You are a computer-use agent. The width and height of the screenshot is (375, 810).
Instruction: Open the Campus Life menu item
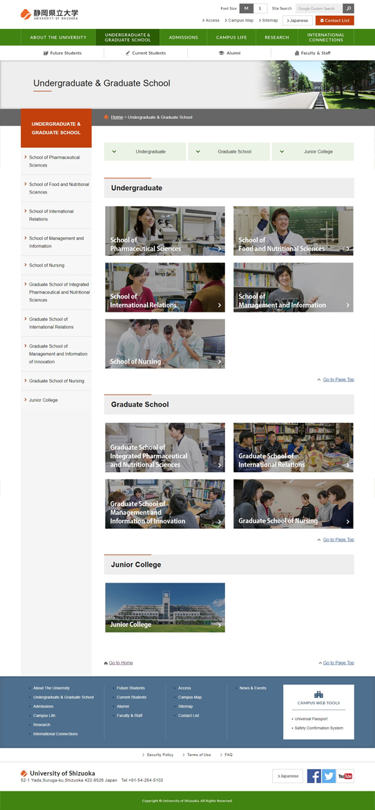(x=231, y=37)
